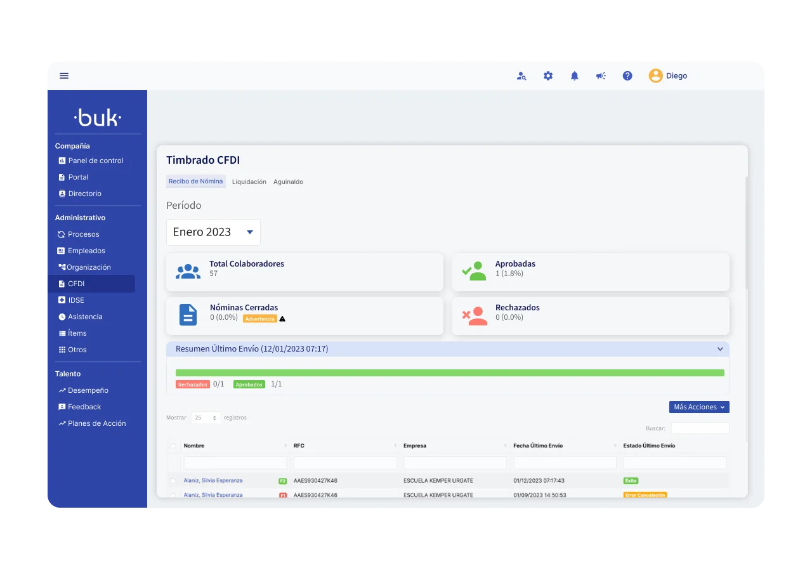Click the Estado Último Envío filter field
The height and width of the screenshot is (587, 812).
[x=675, y=463]
